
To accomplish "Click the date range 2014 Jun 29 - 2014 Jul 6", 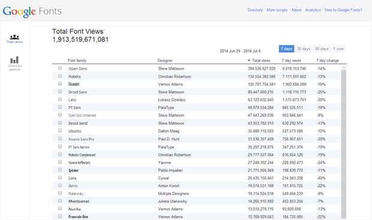I will pos(240,51).
